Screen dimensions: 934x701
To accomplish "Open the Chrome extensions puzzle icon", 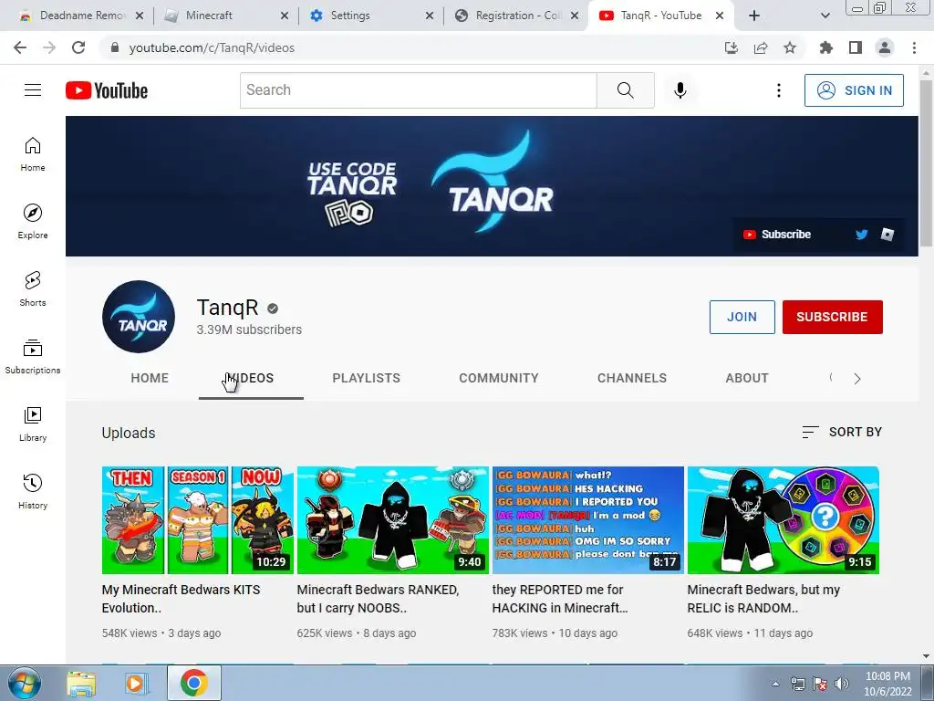I will 826,47.
